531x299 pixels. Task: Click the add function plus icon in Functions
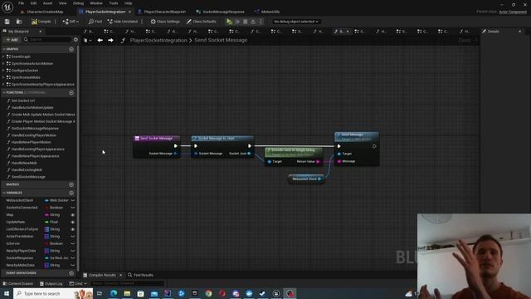pyautogui.click(x=71, y=92)
